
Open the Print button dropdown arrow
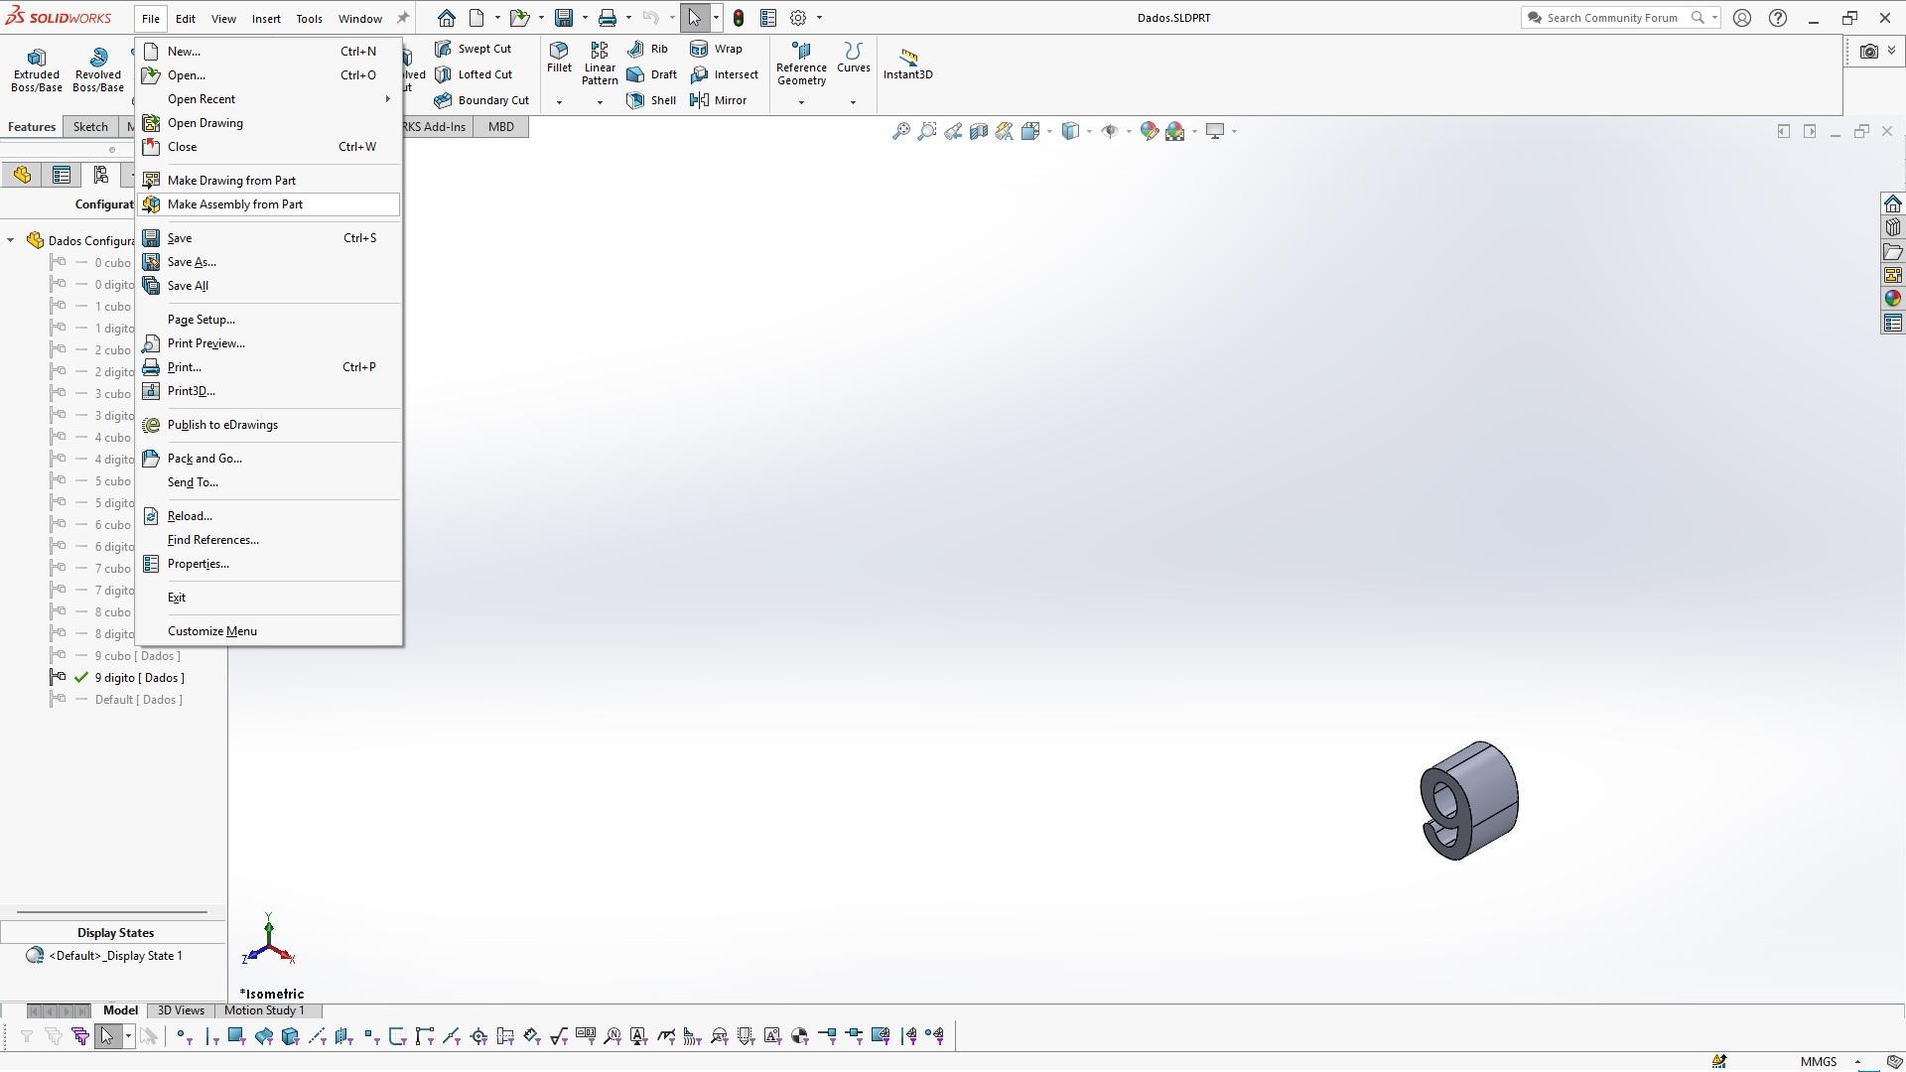(x=628, y=18)
